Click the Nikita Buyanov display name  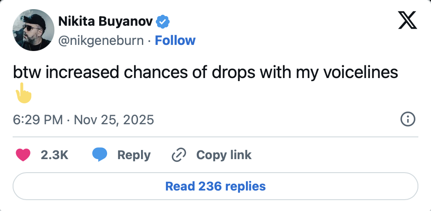point(105,20)
